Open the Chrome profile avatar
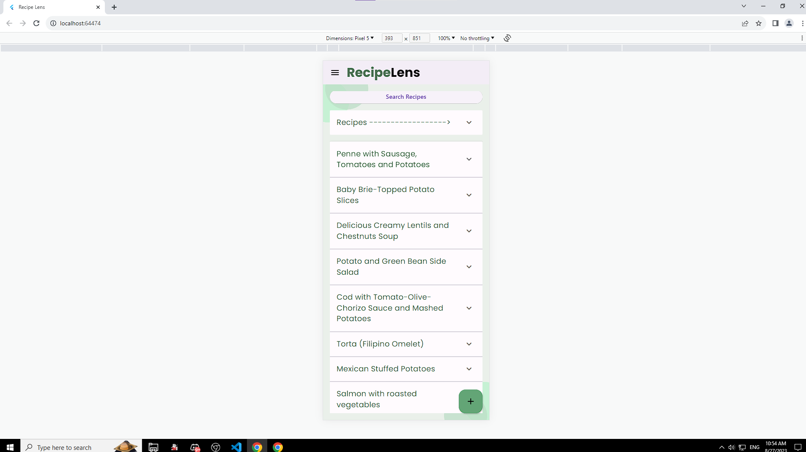The image size is (806, 452). pyautogui.click(x=789, y=23)
